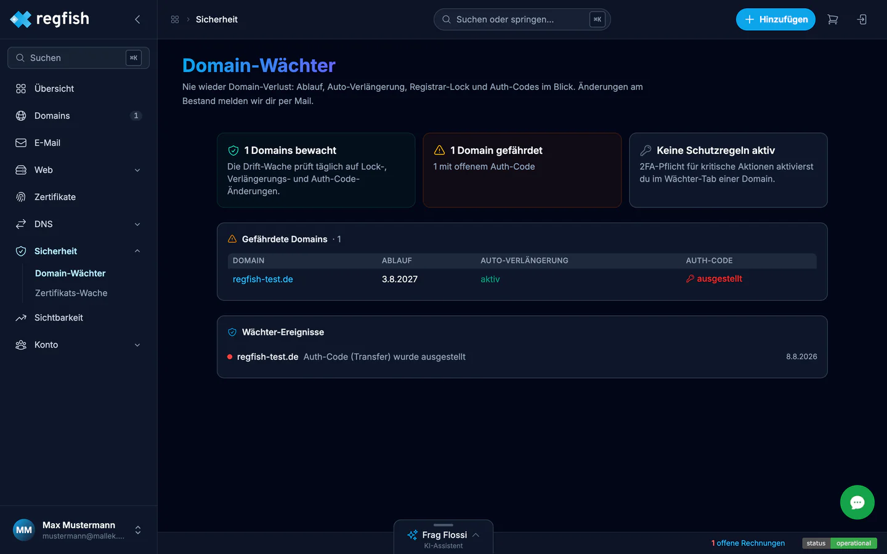
Task: Click the expiry date 3.8.2027
Action: point(400,279)
